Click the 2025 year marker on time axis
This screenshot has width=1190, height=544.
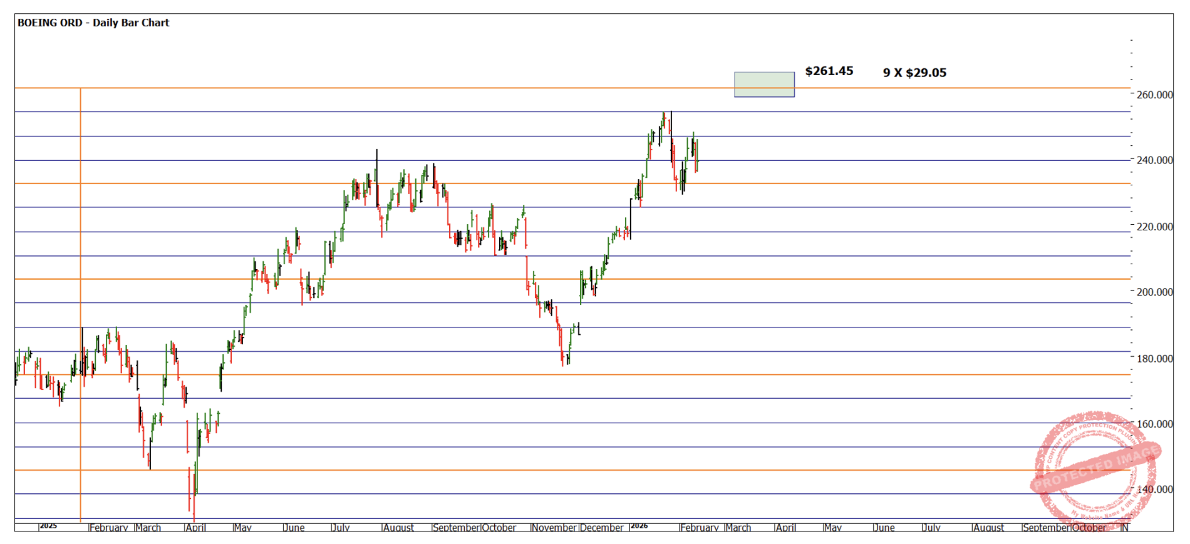48,526
